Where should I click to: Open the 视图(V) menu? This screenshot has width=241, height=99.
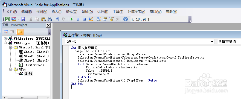pyautogui.click(x=42, y=12)
